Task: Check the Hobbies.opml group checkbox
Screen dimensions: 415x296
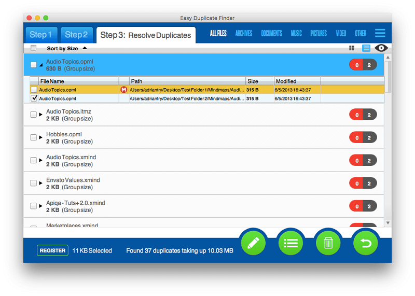Action: pos(33,137)
